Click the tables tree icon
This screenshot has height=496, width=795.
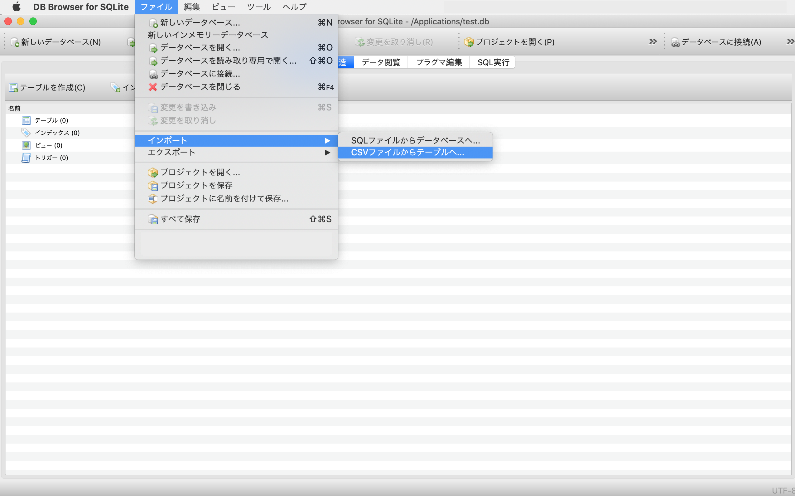coord(26,120)
